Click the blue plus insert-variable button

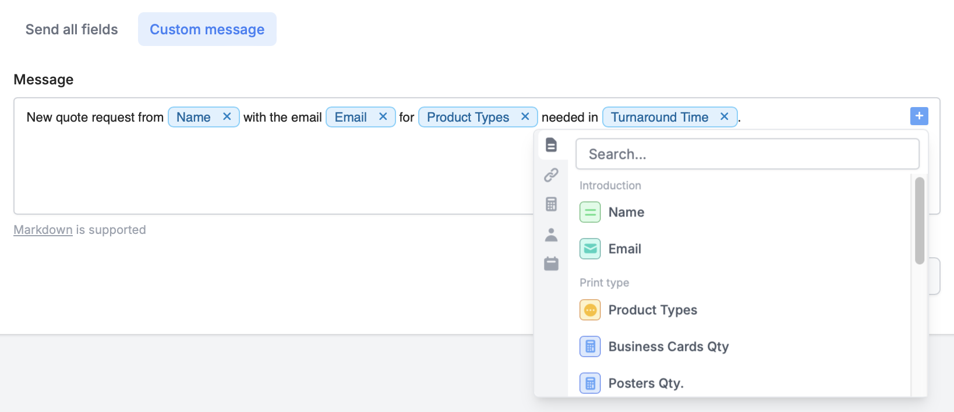919,116
